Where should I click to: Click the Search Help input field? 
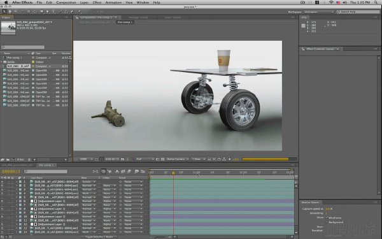click(358, 11)
